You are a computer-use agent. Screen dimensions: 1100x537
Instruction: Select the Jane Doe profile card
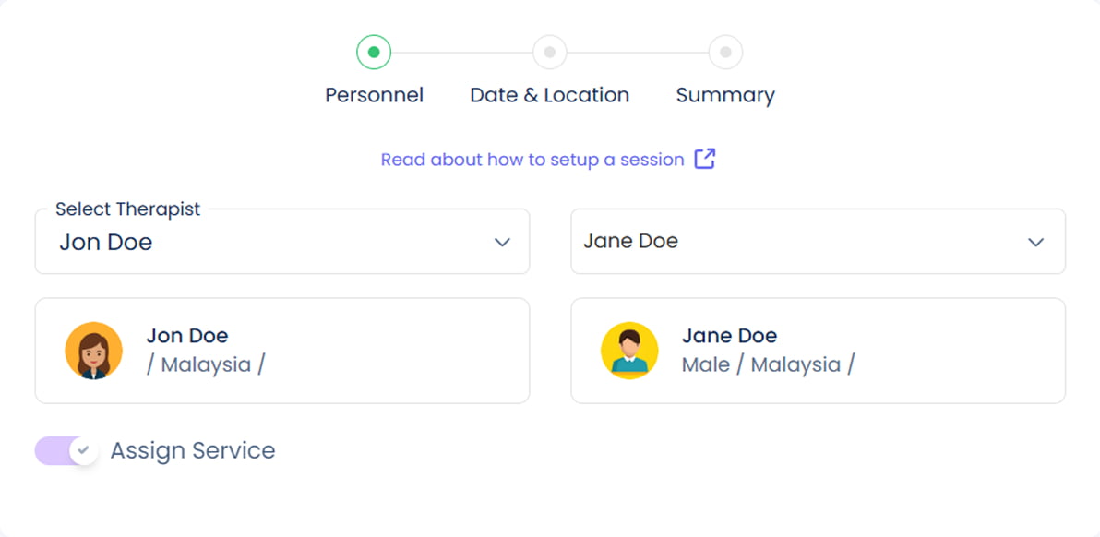coord(923,351)
